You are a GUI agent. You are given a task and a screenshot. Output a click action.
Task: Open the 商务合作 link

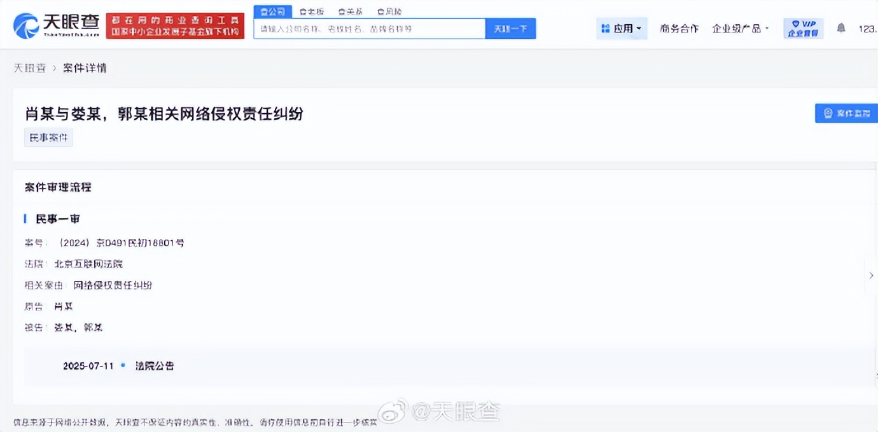point(679,29)
